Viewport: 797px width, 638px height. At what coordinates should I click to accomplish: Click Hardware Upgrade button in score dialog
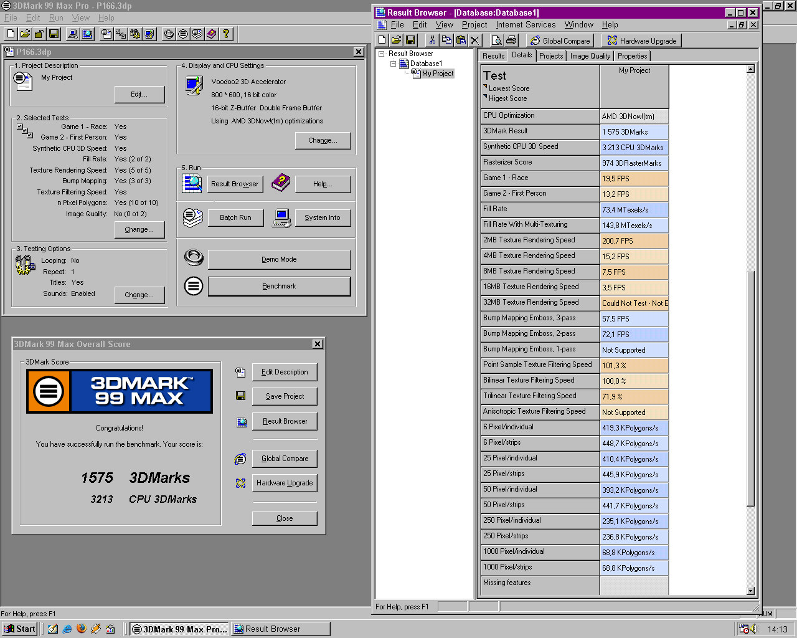[285, 483]
